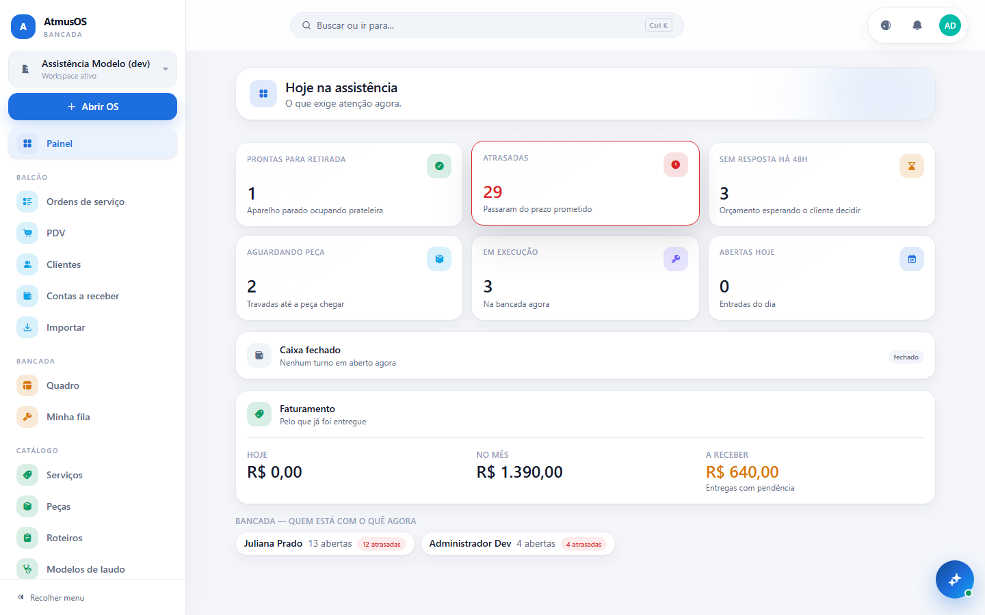Click the tag icon beside Faturamento
This screenshot has height=615, width=985.
point(259,414)
